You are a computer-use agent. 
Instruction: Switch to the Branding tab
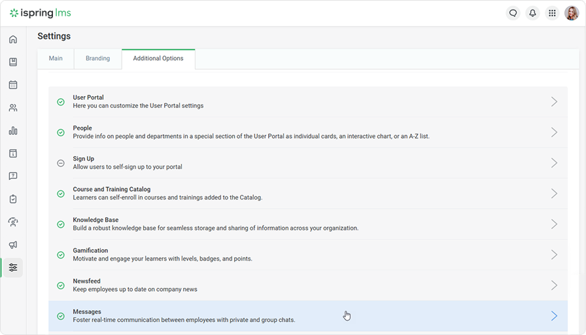(x=97, y=58)
